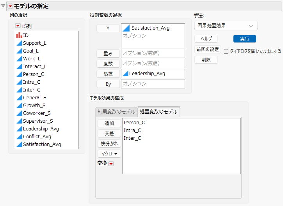Open the red triangle menu next to 15列
283x206 pixels.
[18, 26]
